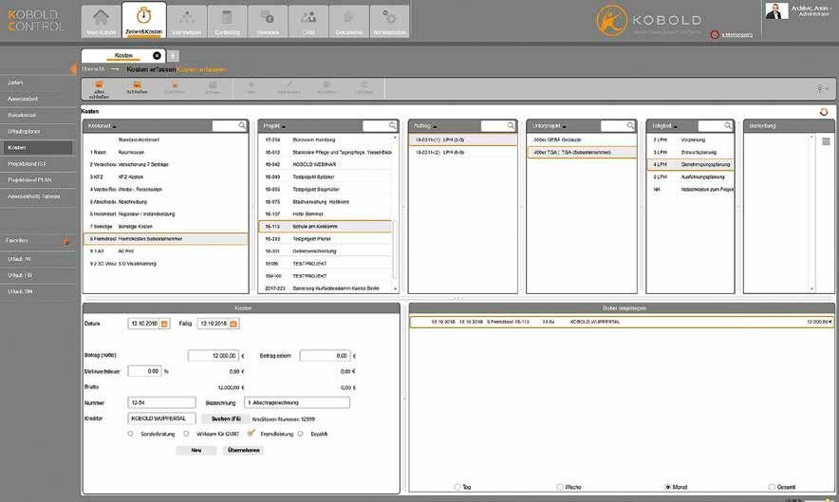Select the Gesamt radio button
The height and width of the screenshot is (502, 839).
(772, 487)
